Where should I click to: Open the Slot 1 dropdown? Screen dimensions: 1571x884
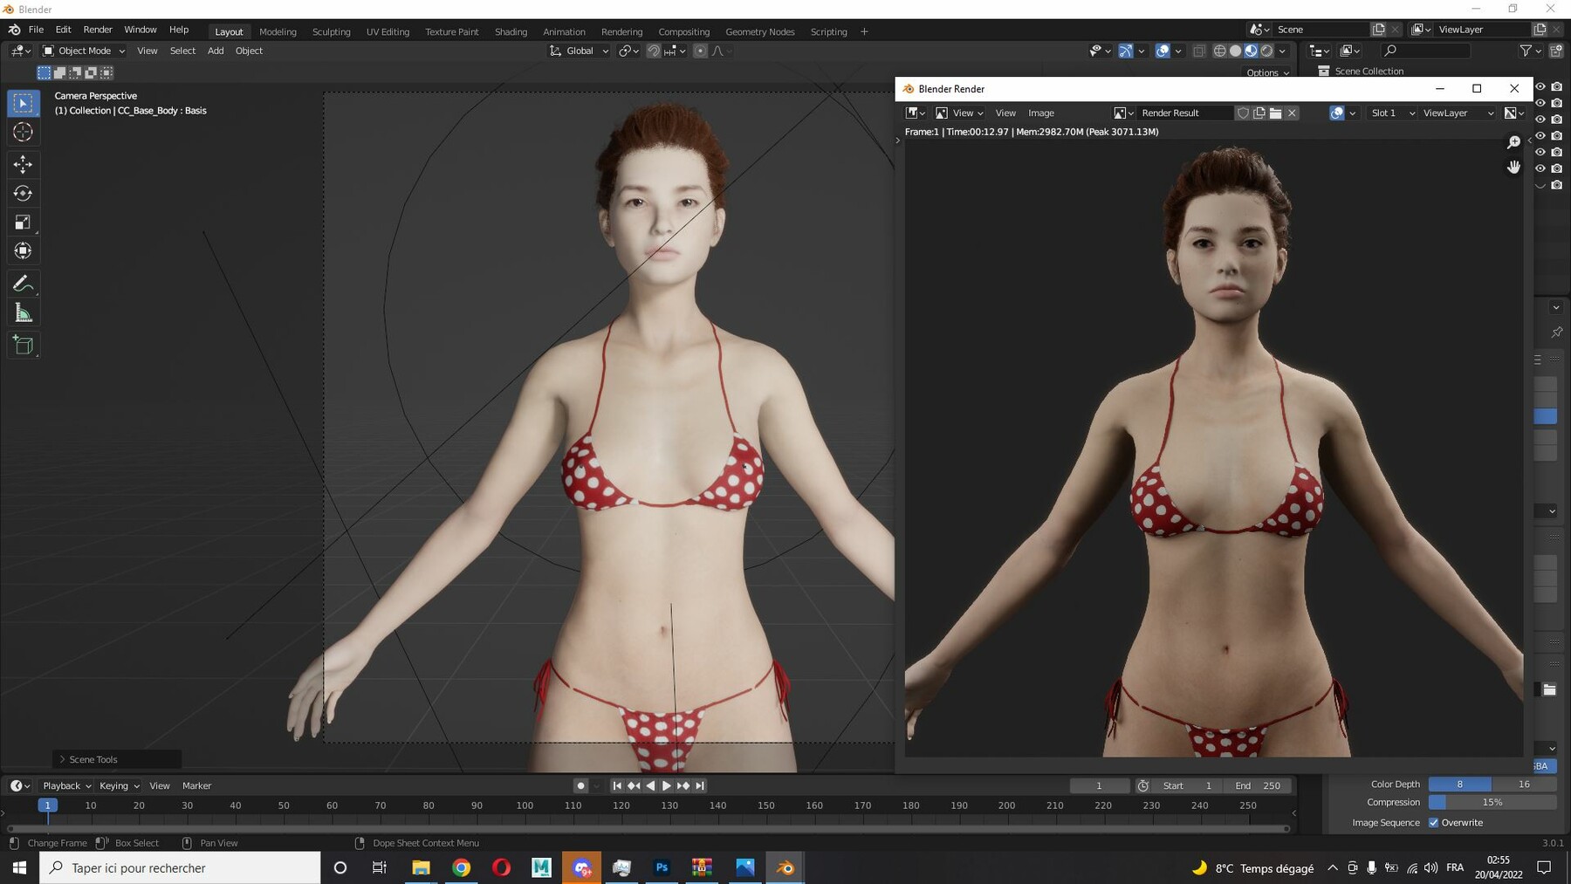(x=1392, y=113)
